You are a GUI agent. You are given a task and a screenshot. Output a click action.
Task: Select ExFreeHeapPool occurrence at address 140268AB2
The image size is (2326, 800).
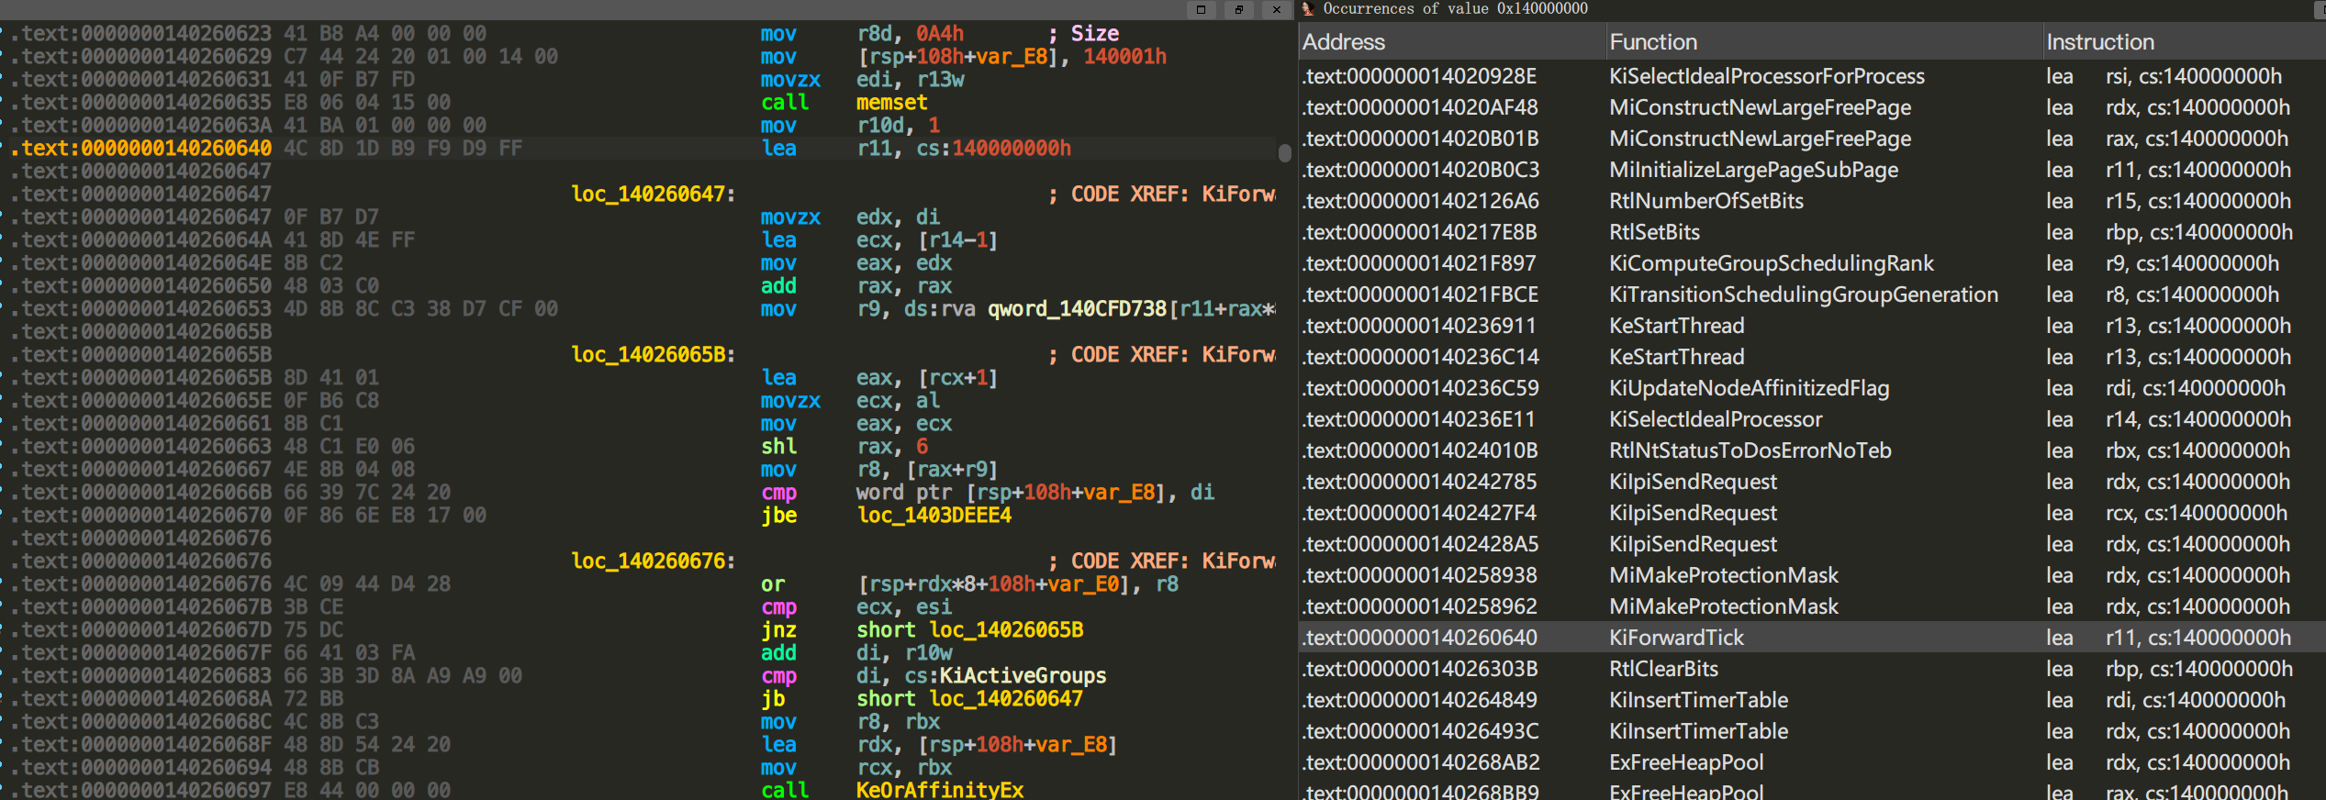(1812, 762)
